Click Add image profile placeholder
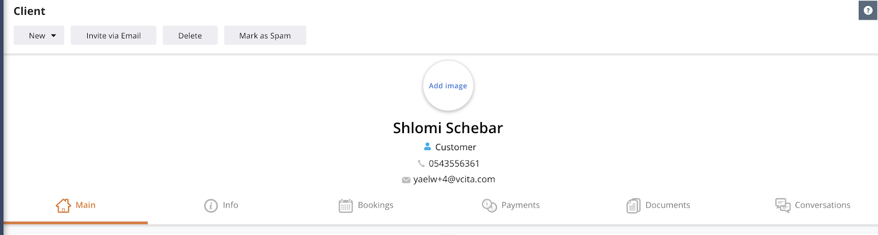The width and height of the screenshot is (878, 235). (x=448, y=86)
